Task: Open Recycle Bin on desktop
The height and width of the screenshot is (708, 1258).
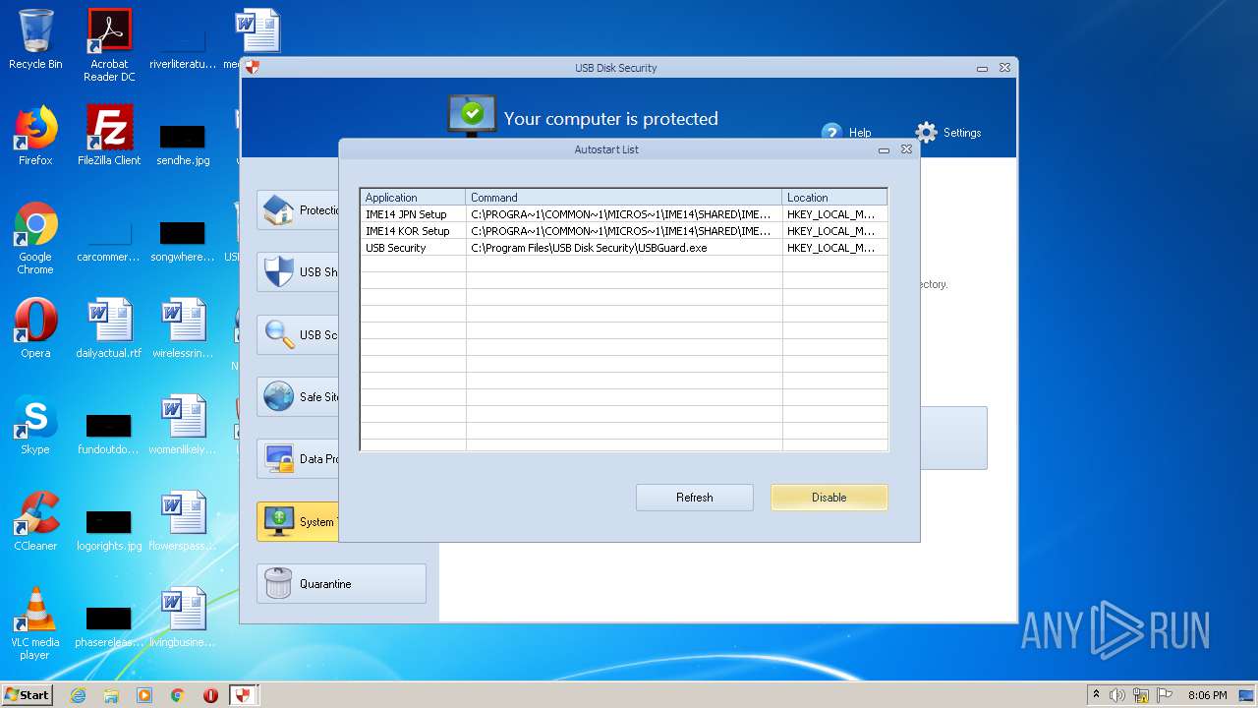Action: (x=35, y=39)
